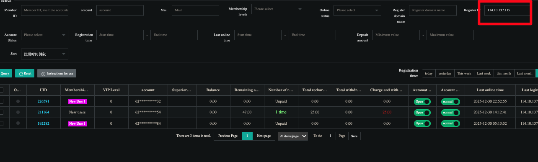538x162 pixels.
Task: Open the 20 items/page dropdown
Action: tap(293, 136)
